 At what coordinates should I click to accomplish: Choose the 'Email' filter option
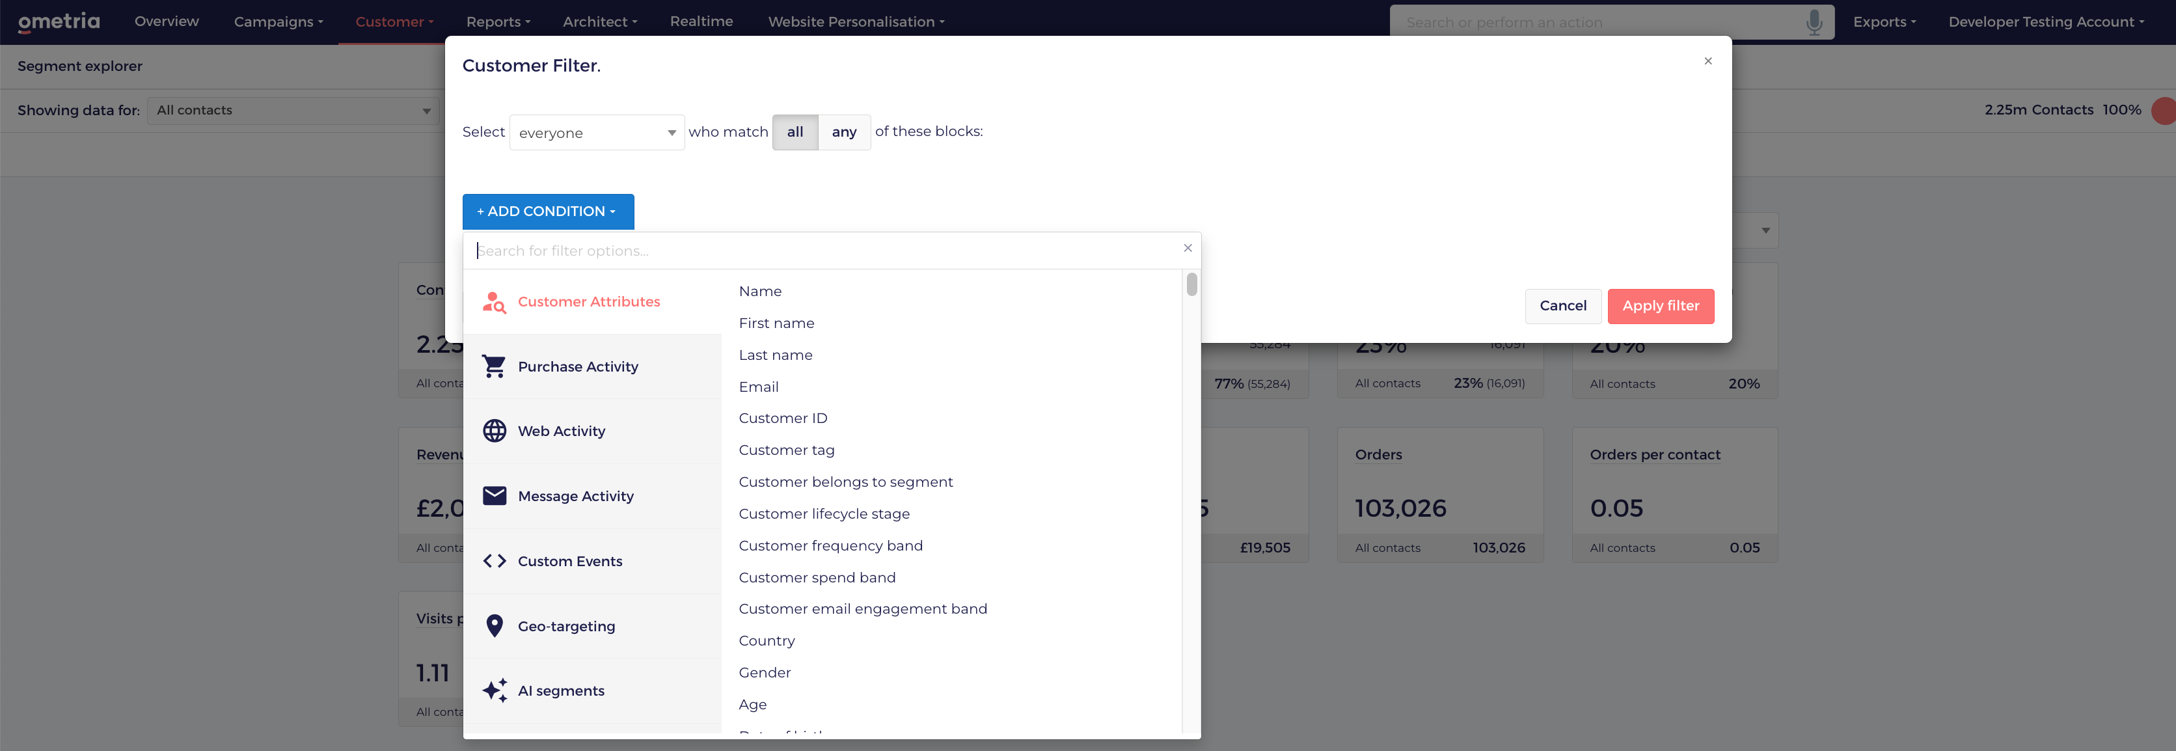759,387
